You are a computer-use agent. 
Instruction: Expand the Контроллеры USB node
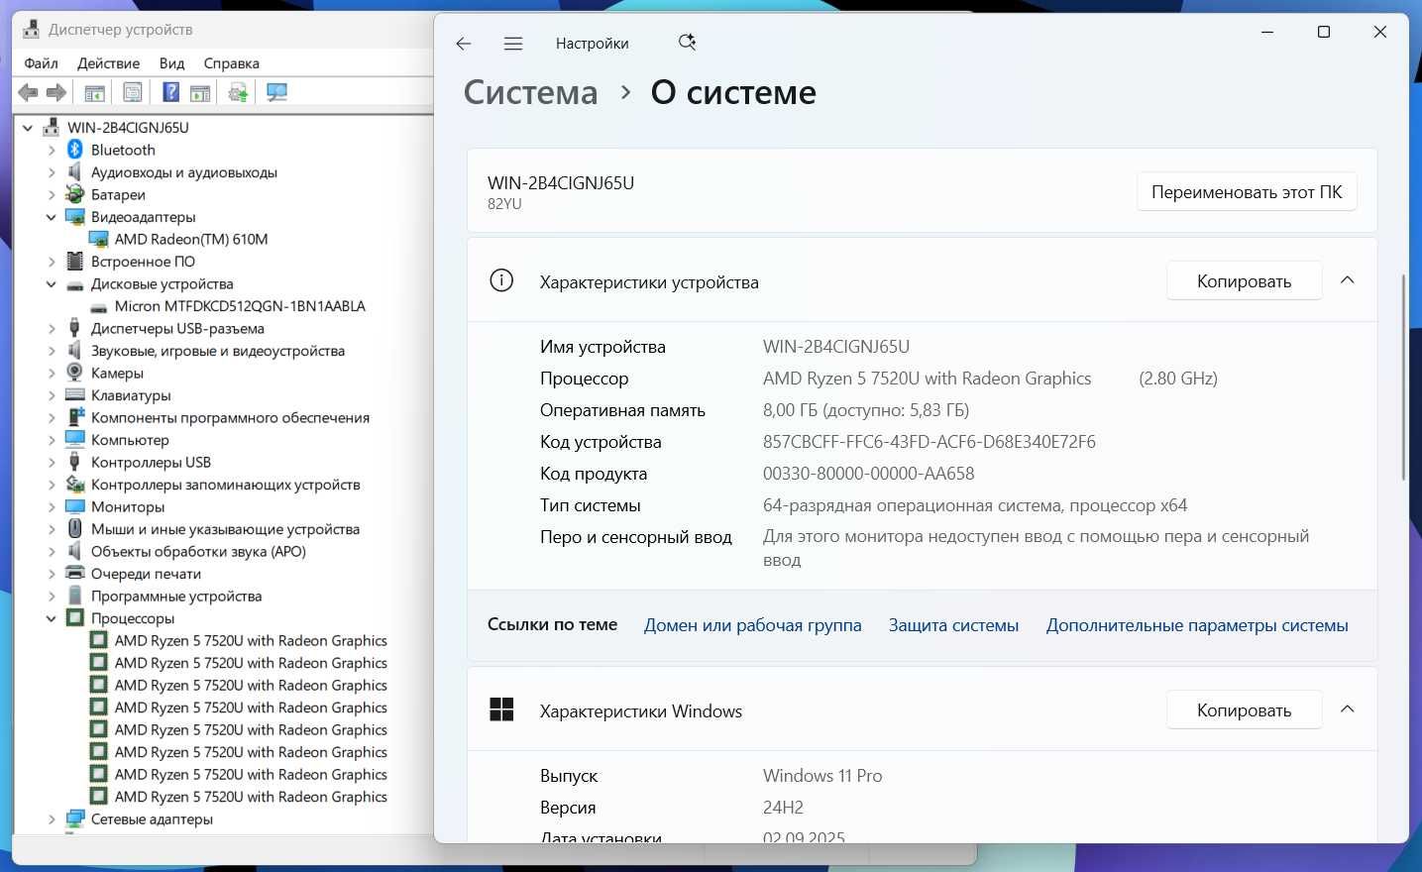click(x=52, y=462)
